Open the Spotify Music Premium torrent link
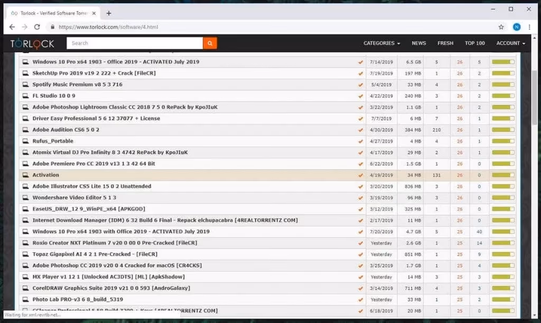This screenshot has width=541, height=323. (77, 85)
